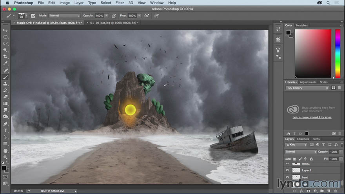This screenshot has height=194, width=345.
Task: Hide the head layer
Action: (287, 177)
